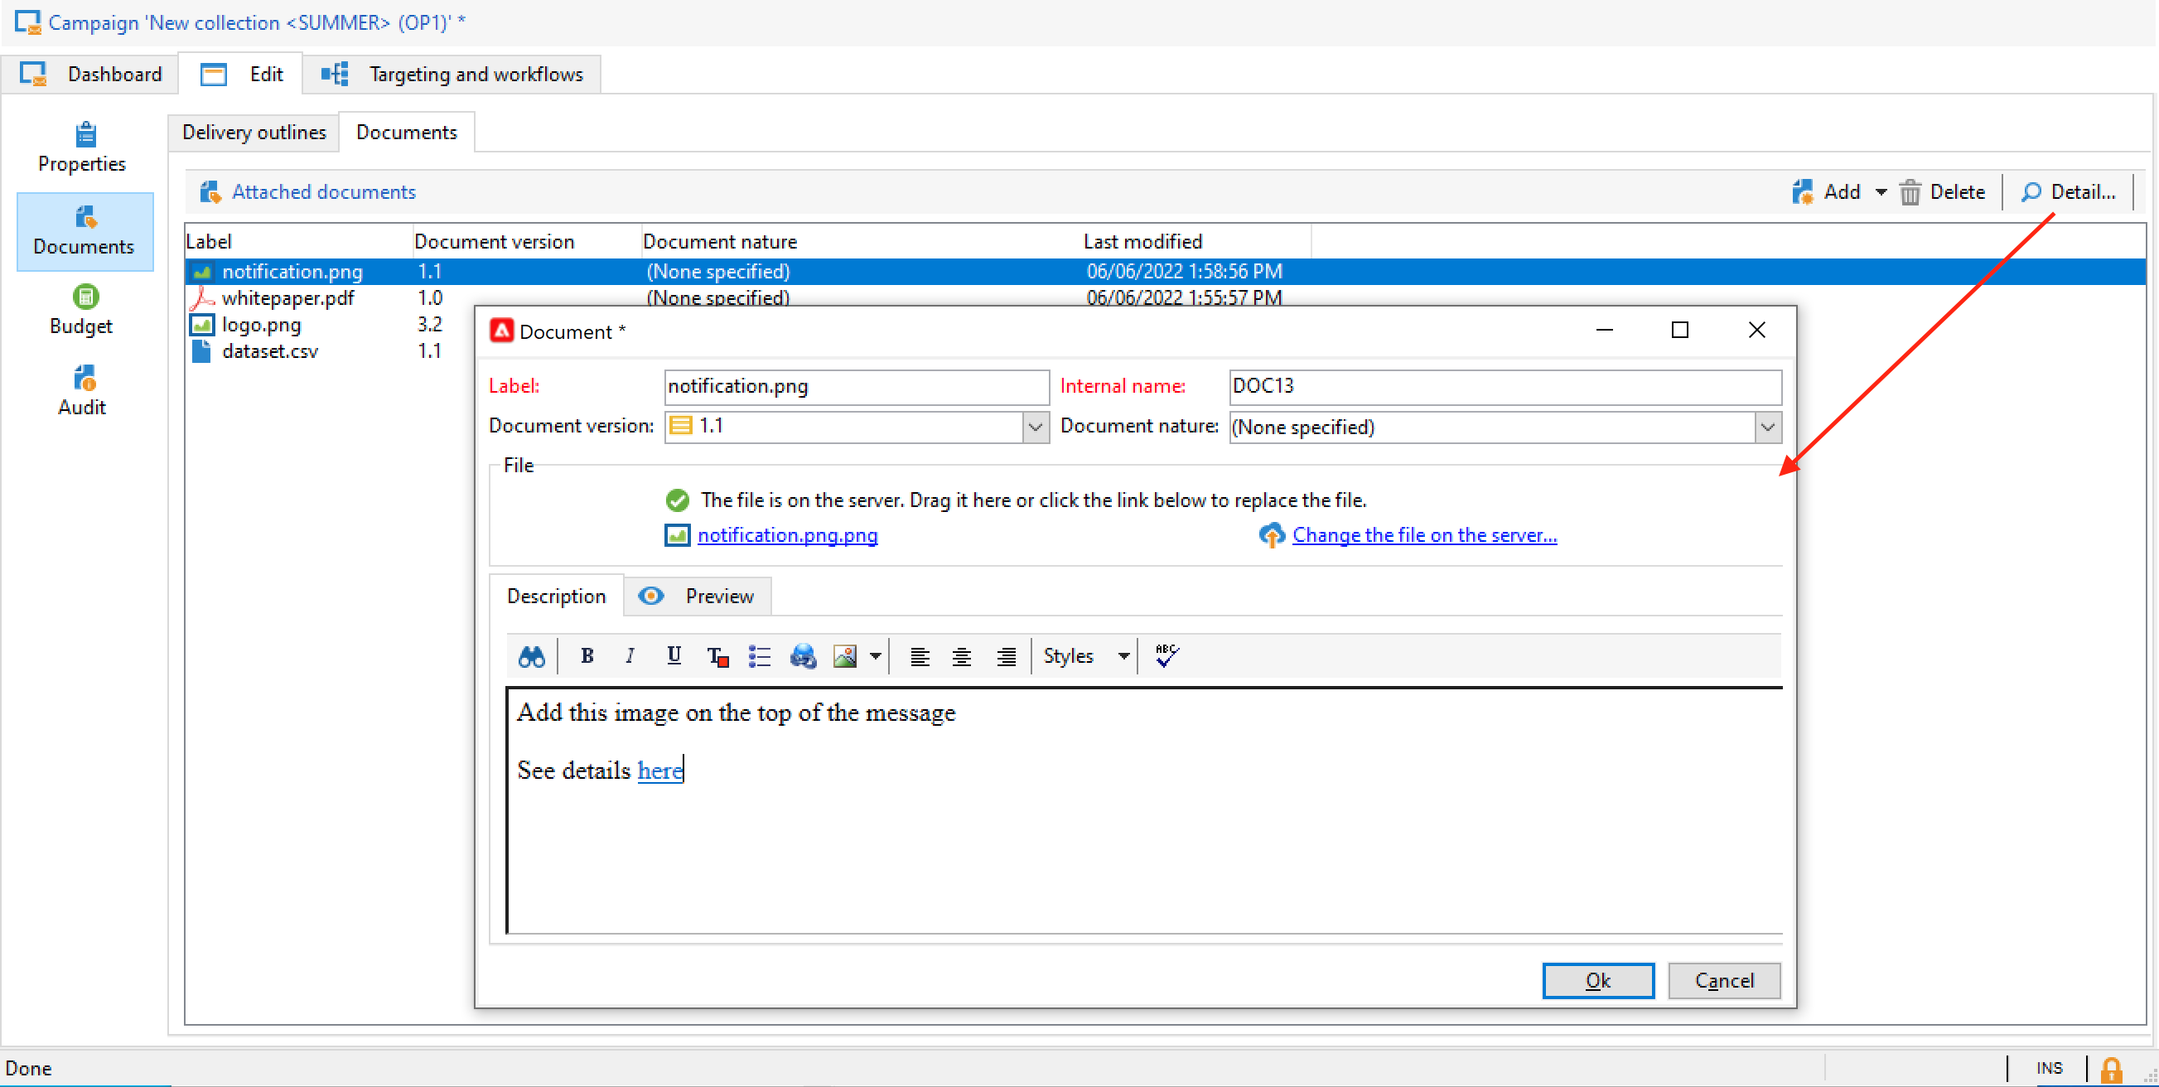Open the text color tool
Screen dimensions: 2159x1087
pyautogui.click(x=717, y=656)
